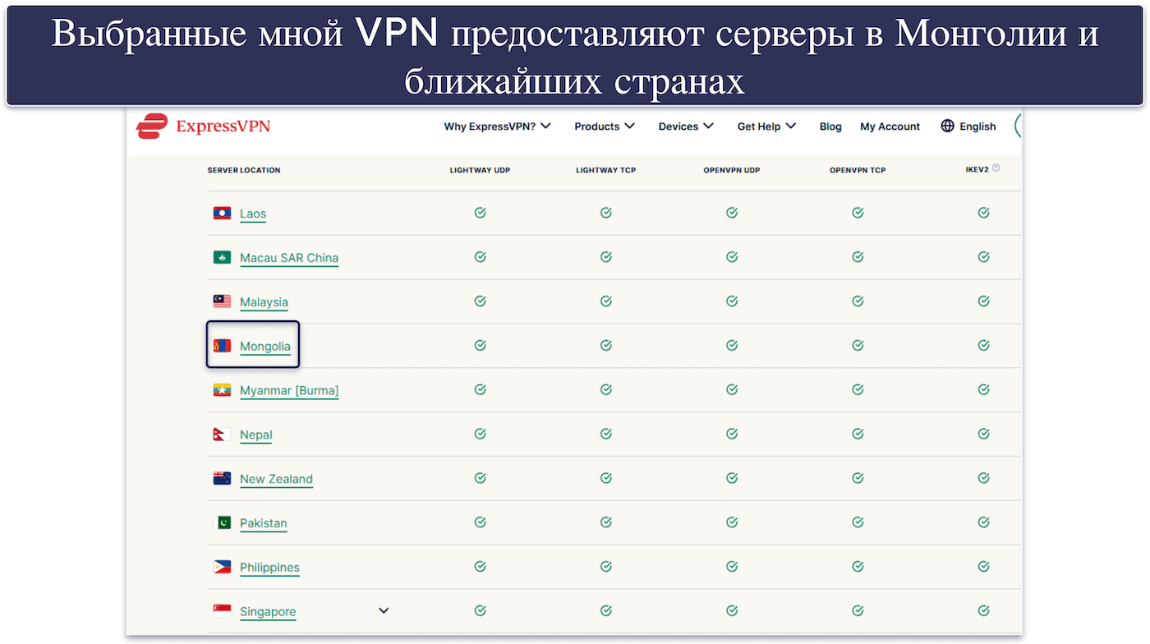Click Nepal OpenVPN UDP checkmark
This screenshot has width=1150, height=644.
click(x=731, y=434)
